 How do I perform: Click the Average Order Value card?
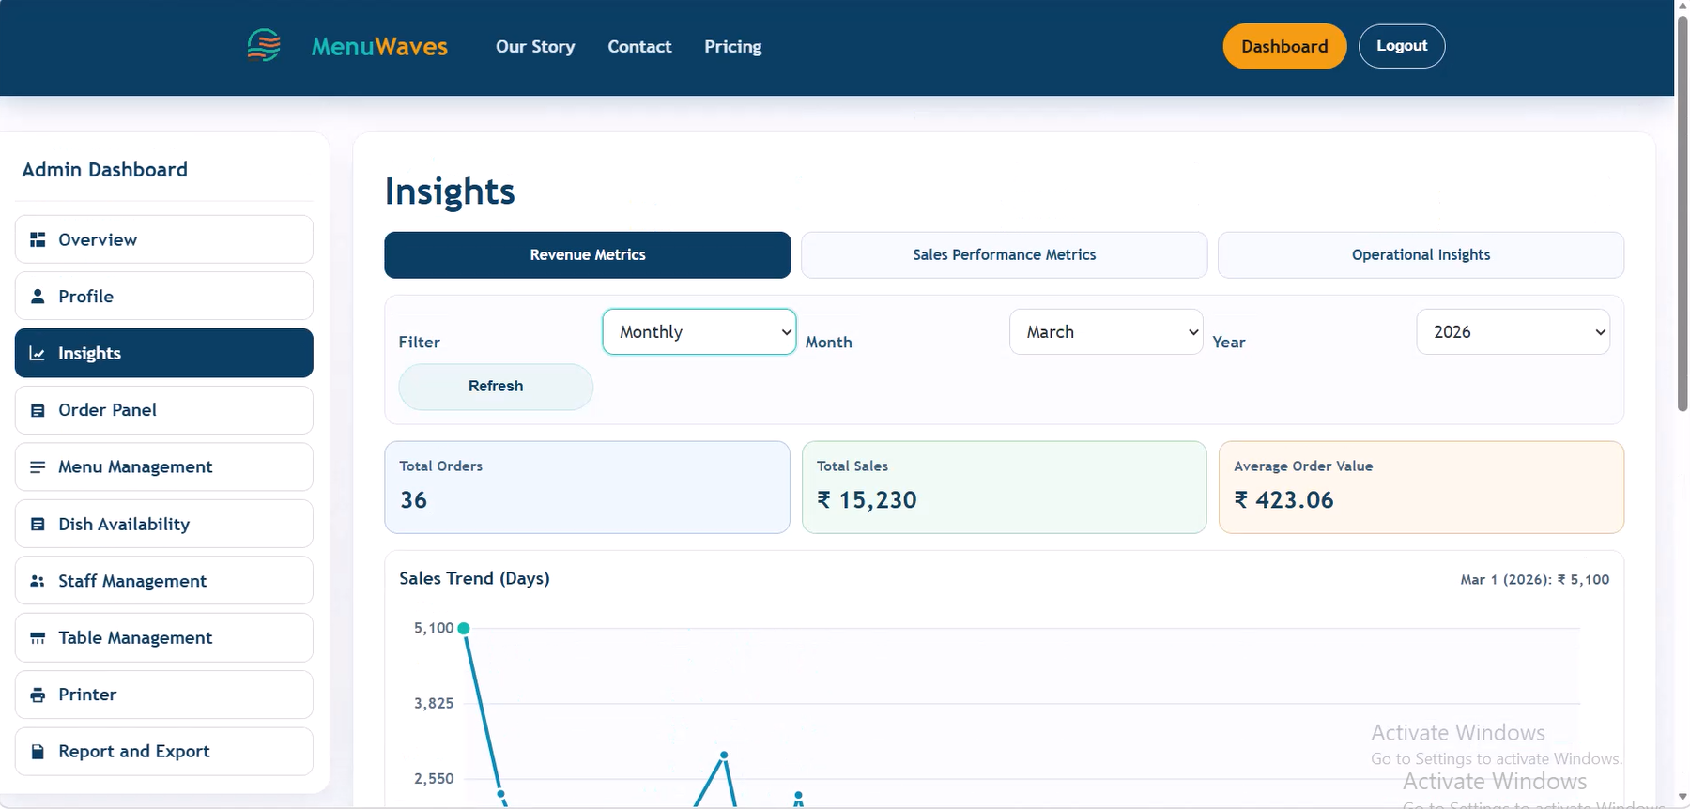tap(1421, 487)
